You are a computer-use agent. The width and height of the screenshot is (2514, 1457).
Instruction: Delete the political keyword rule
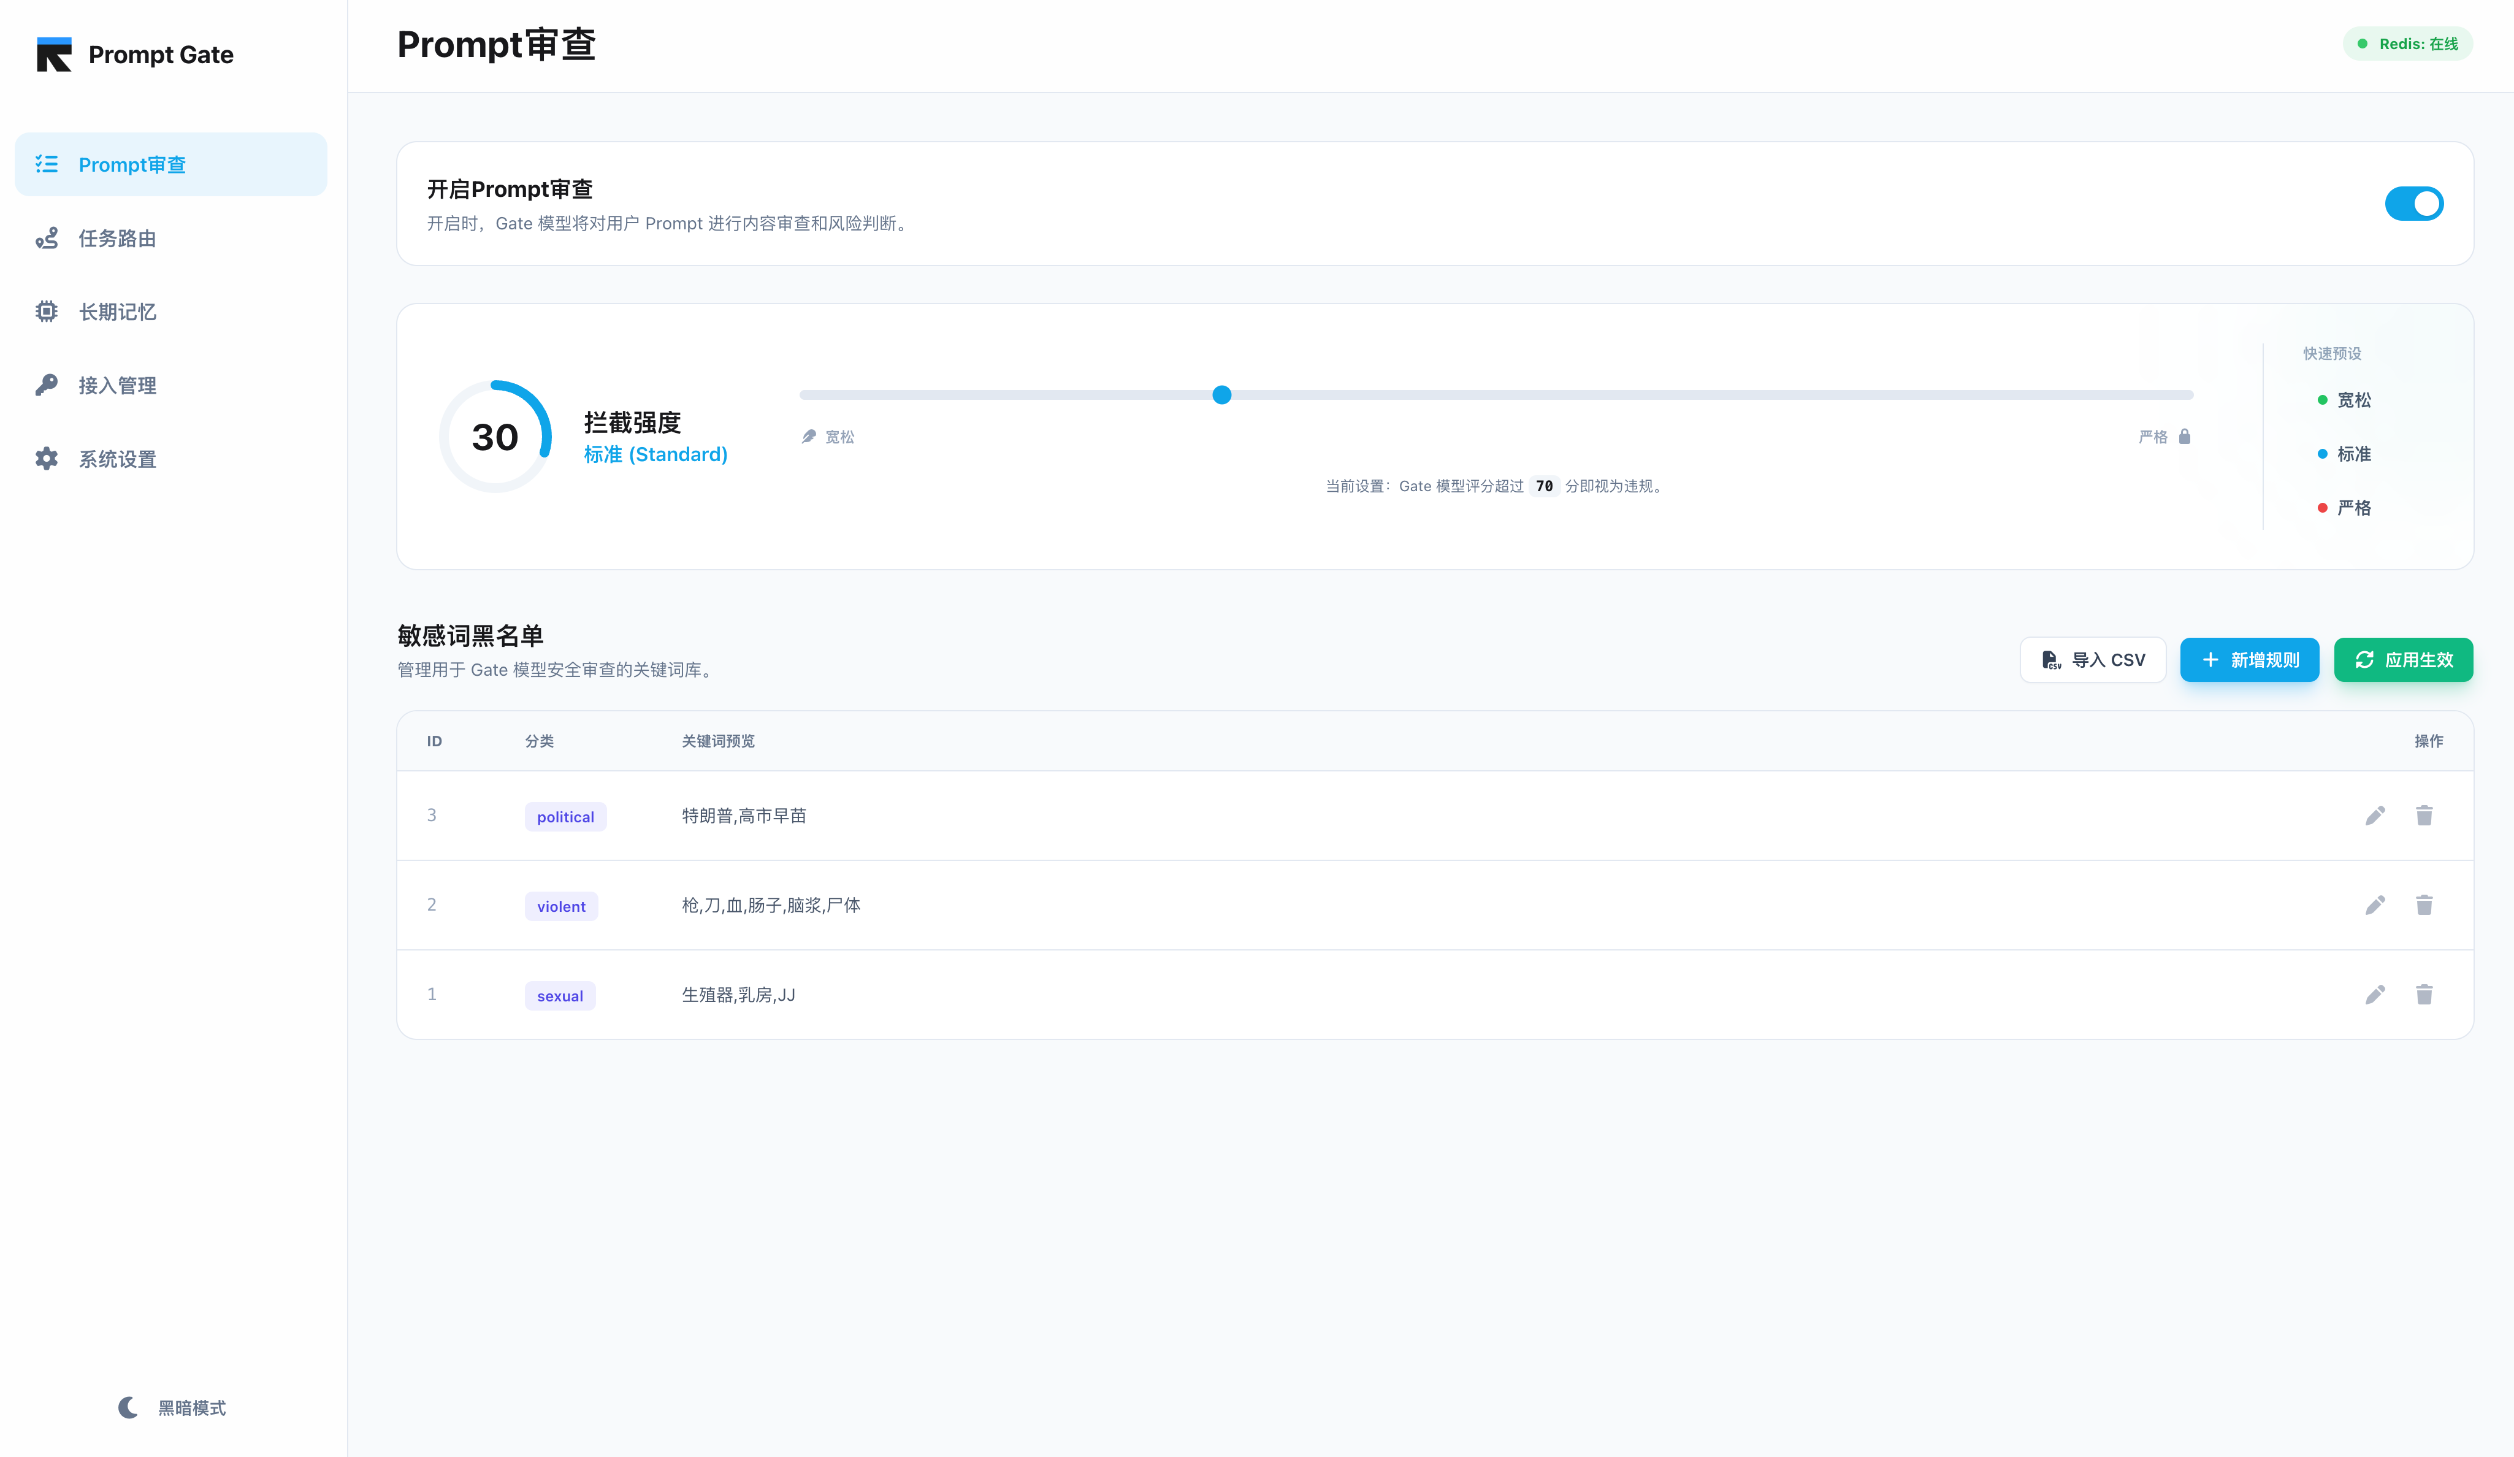(2423, 816)
